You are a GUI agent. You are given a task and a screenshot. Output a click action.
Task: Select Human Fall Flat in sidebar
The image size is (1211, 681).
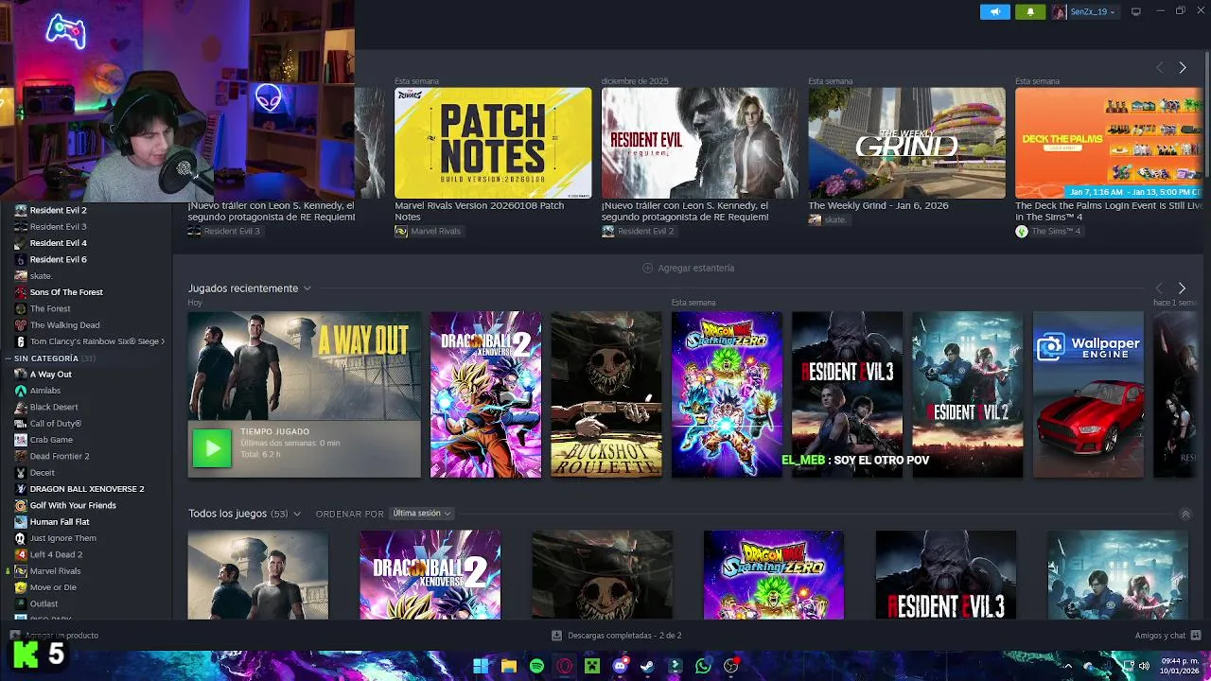(60, 522)
